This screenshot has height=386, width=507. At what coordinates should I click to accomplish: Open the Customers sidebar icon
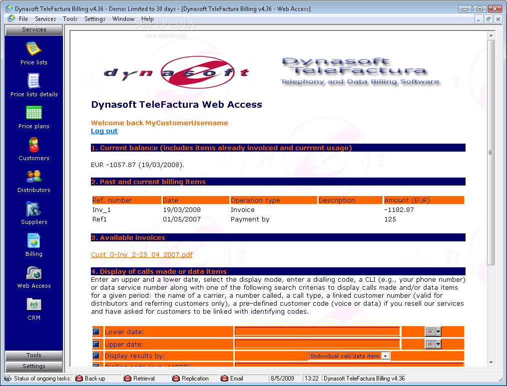33,145
